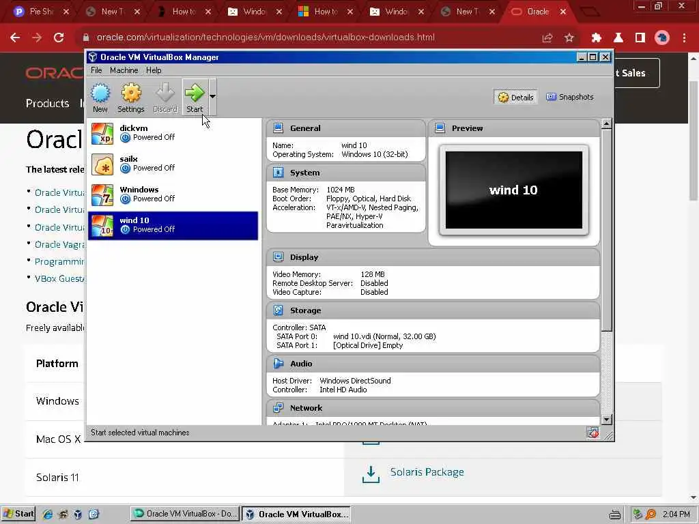
Task: Click the System chip icon
Action: coord(279,173)
